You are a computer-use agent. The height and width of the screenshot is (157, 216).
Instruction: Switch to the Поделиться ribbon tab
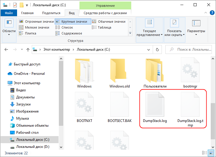pos(51,13)
